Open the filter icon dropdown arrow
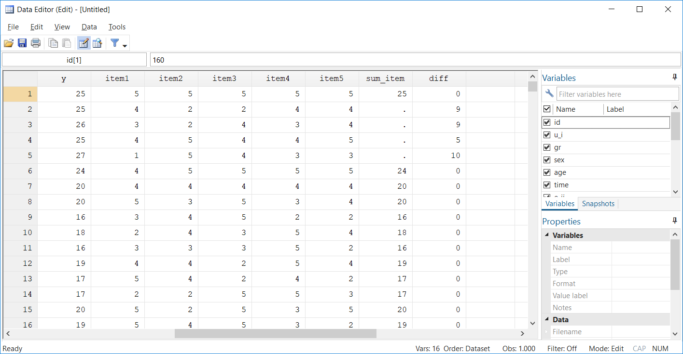The image size is (683, 354). point(124,45)
